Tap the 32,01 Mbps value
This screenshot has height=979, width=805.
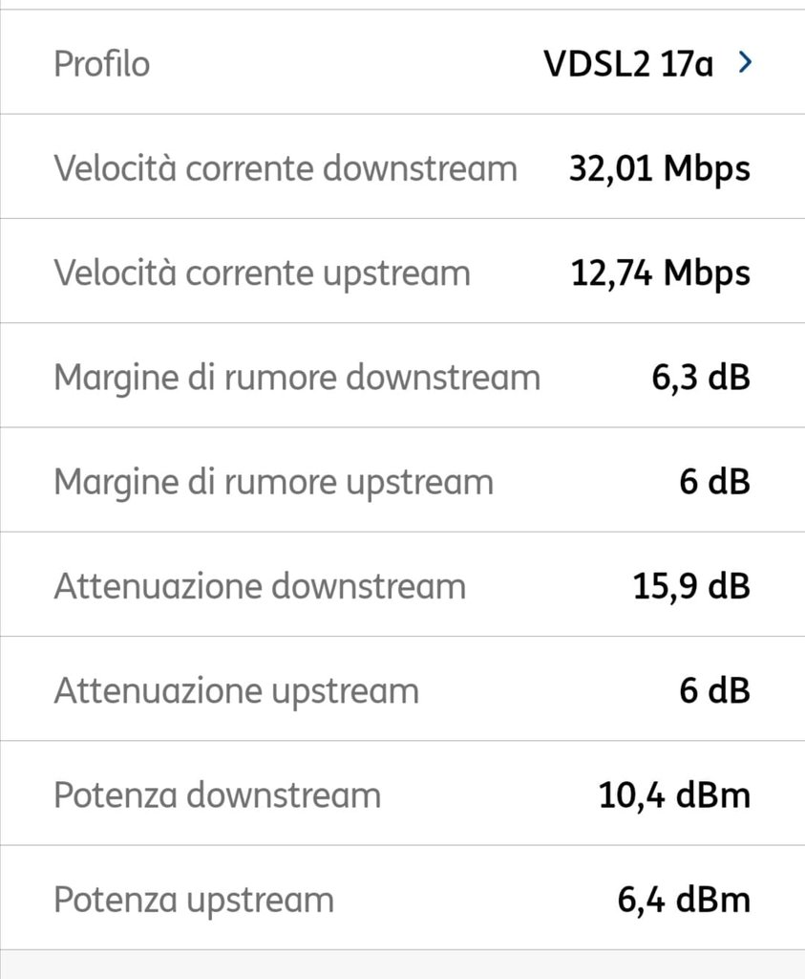click(x=659, y=168)
